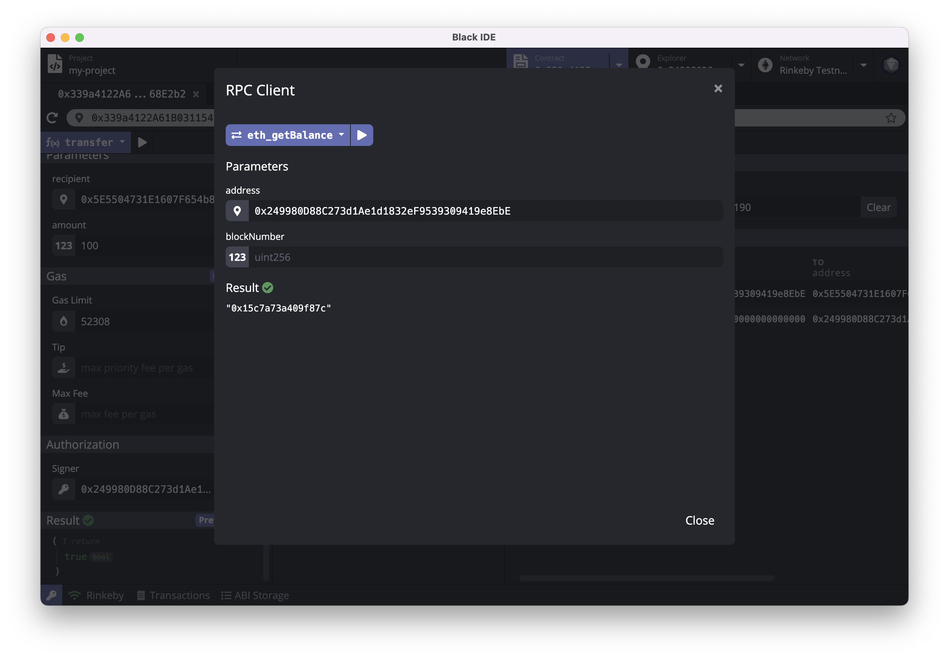This screenshot has width=949, height=659.
Task: Run the transfer function
Action: (142, 142)
